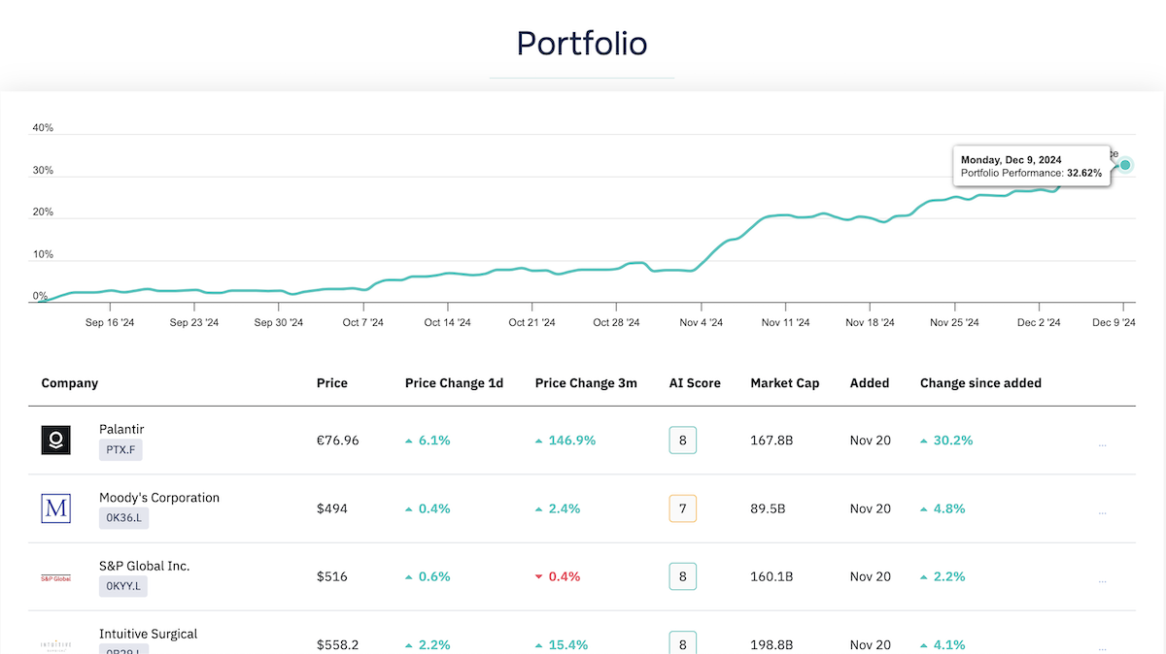Select the PTX.F ticker tag
Screen dimensions: 1166x654
[120, 450]
